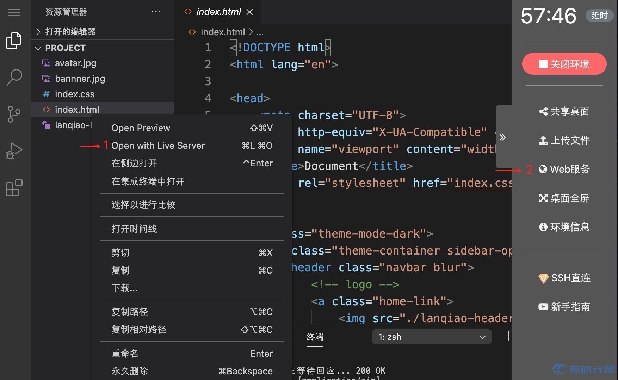
Task: Collapse side panel with double-chevron handle
Action: pos(503,137)
